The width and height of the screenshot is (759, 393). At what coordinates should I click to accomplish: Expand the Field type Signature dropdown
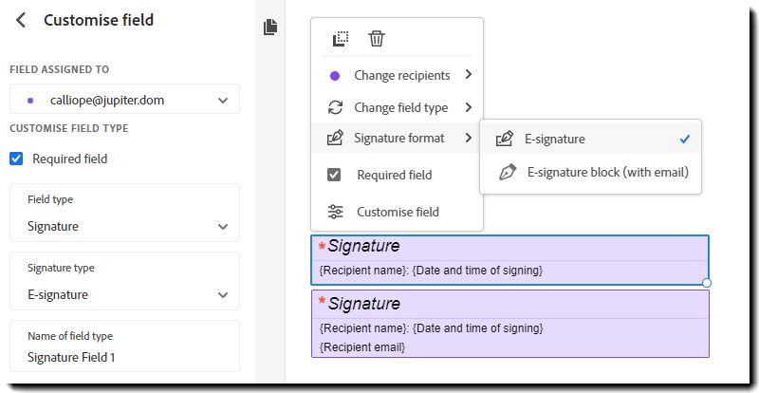point(124,213)
